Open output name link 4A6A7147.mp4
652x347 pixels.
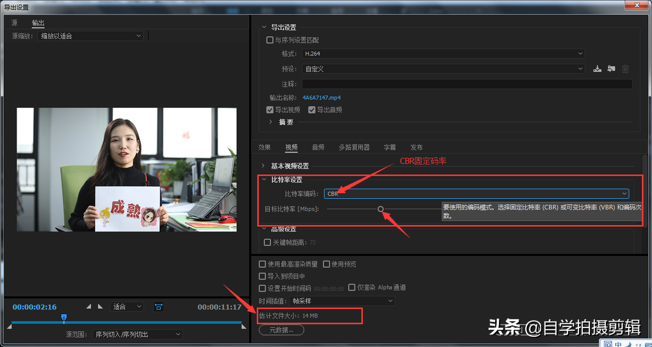coord(321,97)
